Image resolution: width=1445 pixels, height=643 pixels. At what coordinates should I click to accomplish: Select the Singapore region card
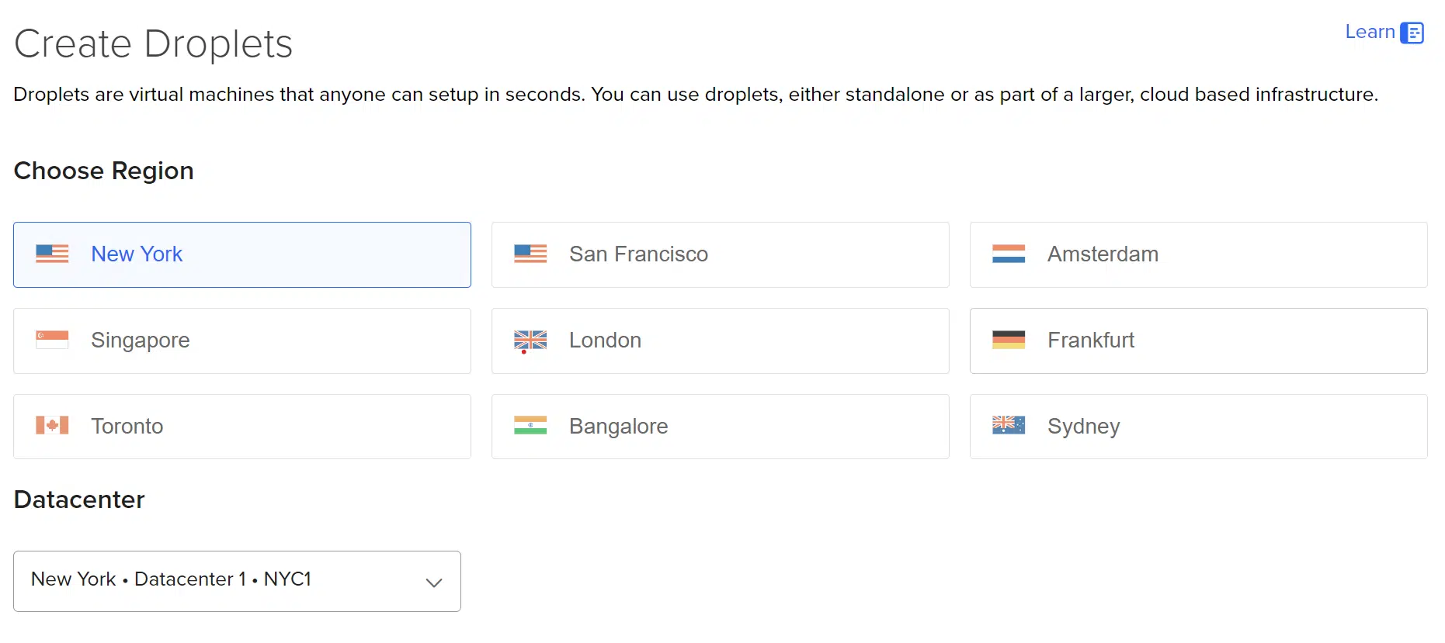242,341
